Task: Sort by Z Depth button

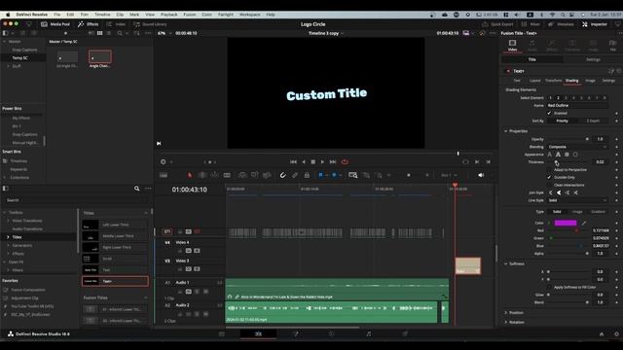Action: pos(593,121)
